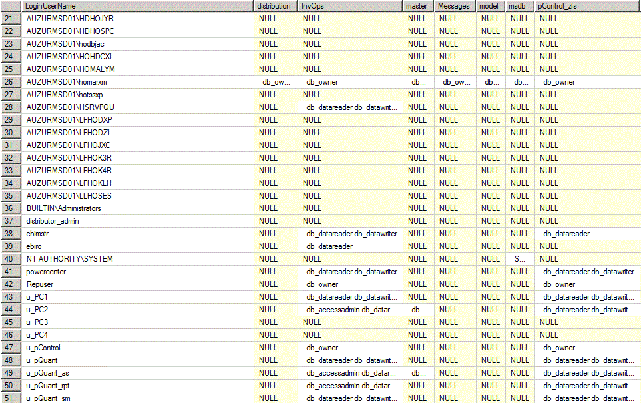This screenshot has height=403, width=641.
Task: Click the AUZURMSD01\hotssxp login cell
Action: [x=137, y=95]
